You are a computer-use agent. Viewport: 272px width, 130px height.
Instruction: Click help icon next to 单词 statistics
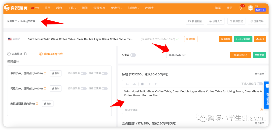(45, 73)
